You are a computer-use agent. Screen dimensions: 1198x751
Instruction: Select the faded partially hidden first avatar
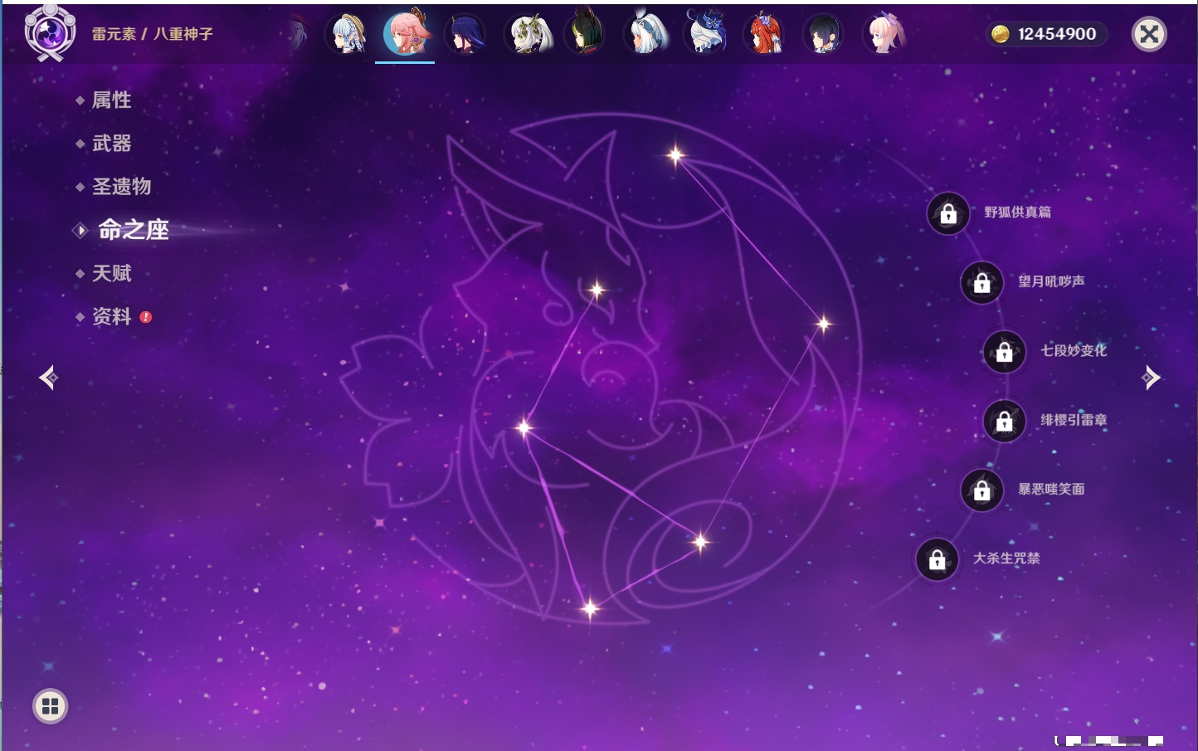[297, 35]
